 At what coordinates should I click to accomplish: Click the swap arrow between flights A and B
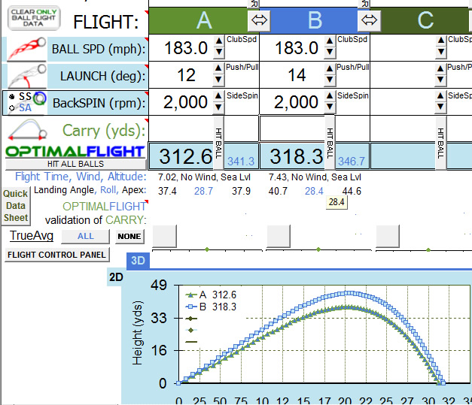coord(259,20)
